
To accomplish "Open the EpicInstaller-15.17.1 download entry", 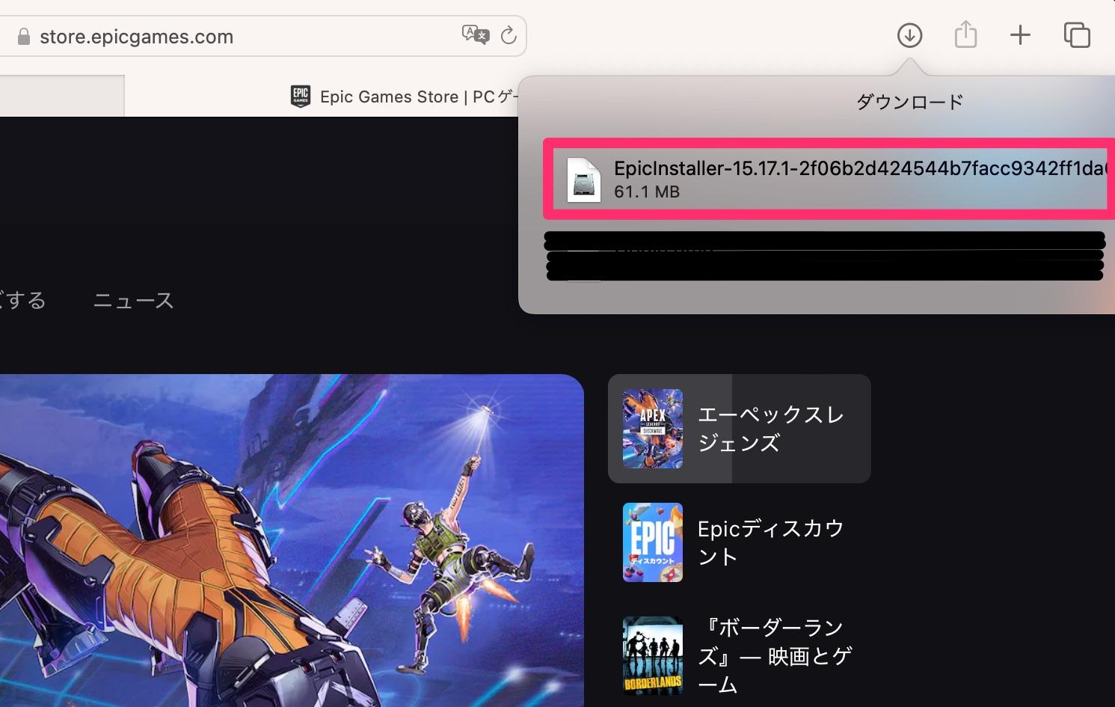I will pyautogui.click(x=829, y=179).
